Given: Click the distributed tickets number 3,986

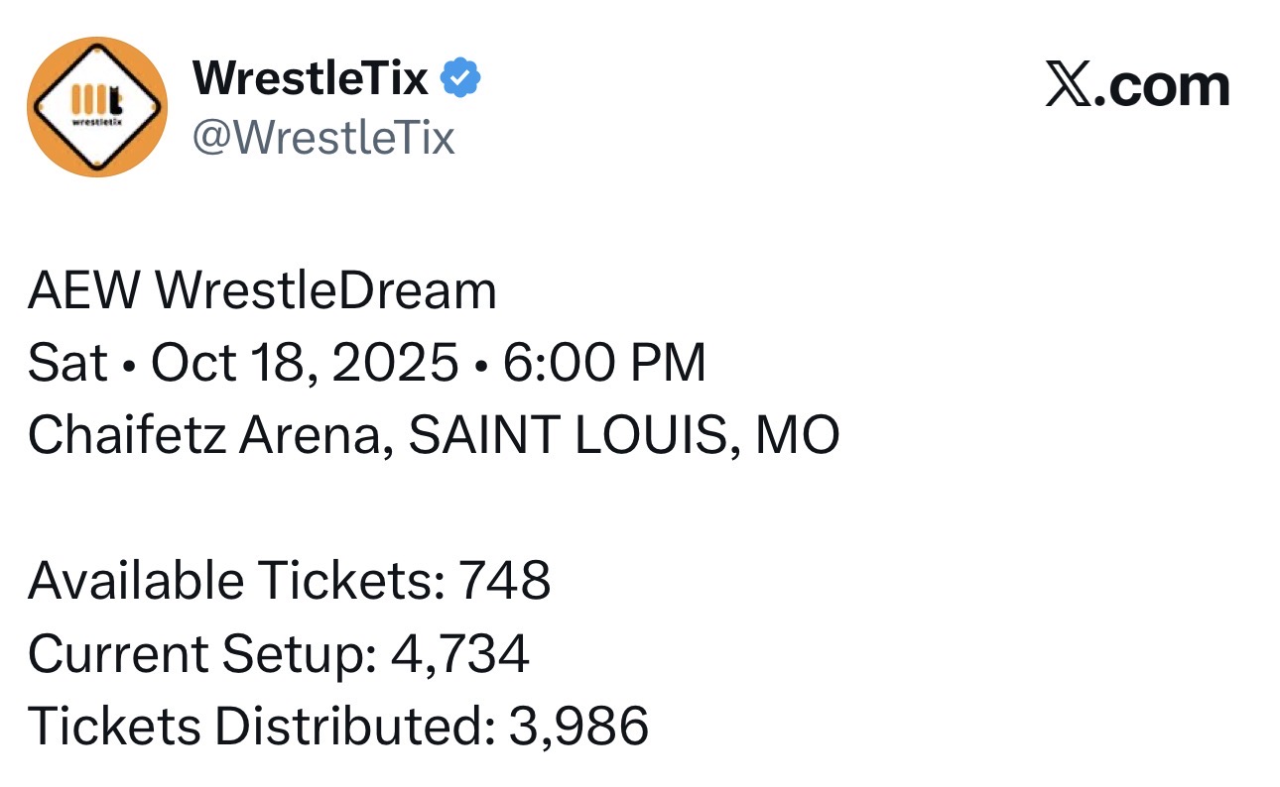Looking at the screenshot, I should 578,727.
